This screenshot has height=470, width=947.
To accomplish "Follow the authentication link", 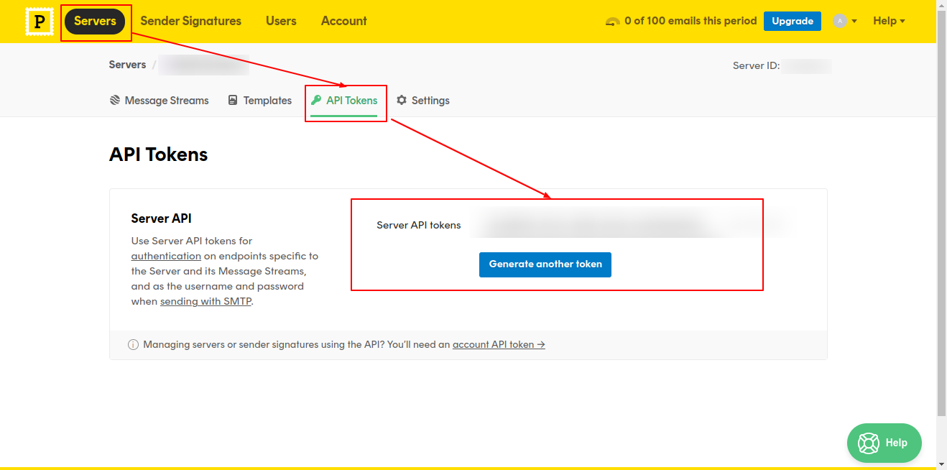I will pos(166,256).
